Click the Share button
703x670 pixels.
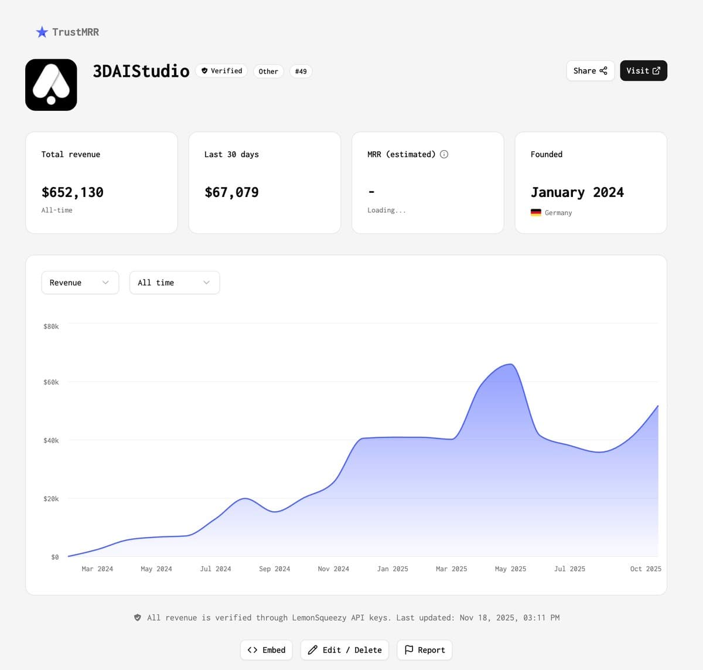pos(591,71)
